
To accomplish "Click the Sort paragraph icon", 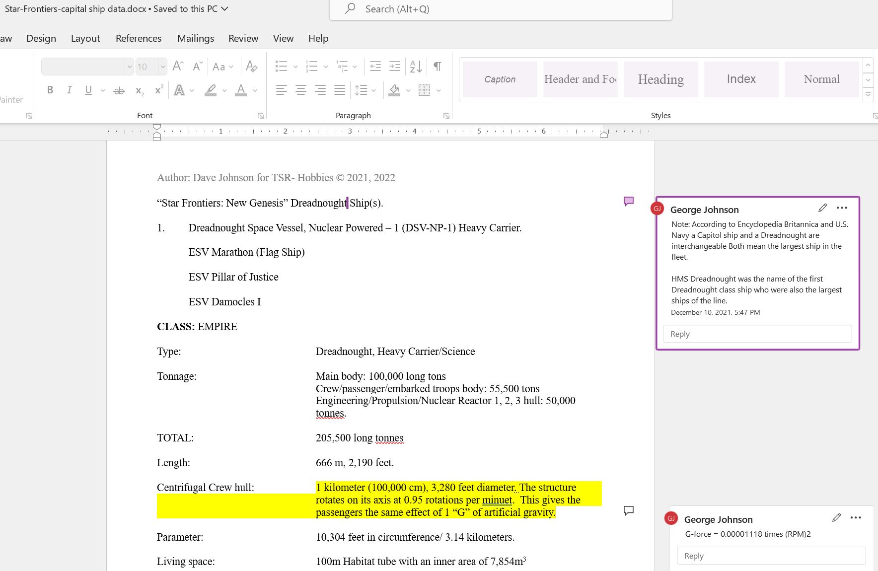I will coord(416,67).
